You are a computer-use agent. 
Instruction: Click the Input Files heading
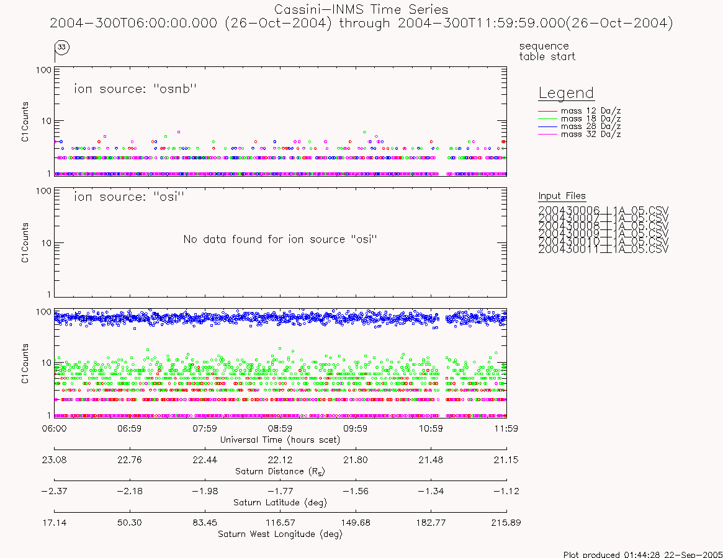pyautogui.click(x=562, y=196)
